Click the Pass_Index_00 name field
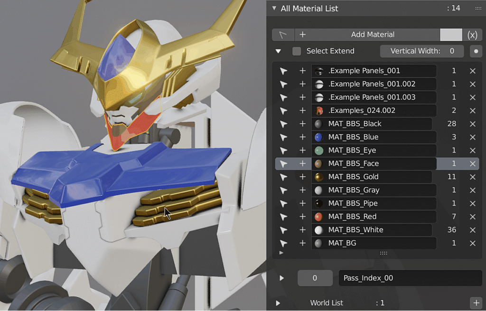 pyautogui.click(x=411, y=278)
